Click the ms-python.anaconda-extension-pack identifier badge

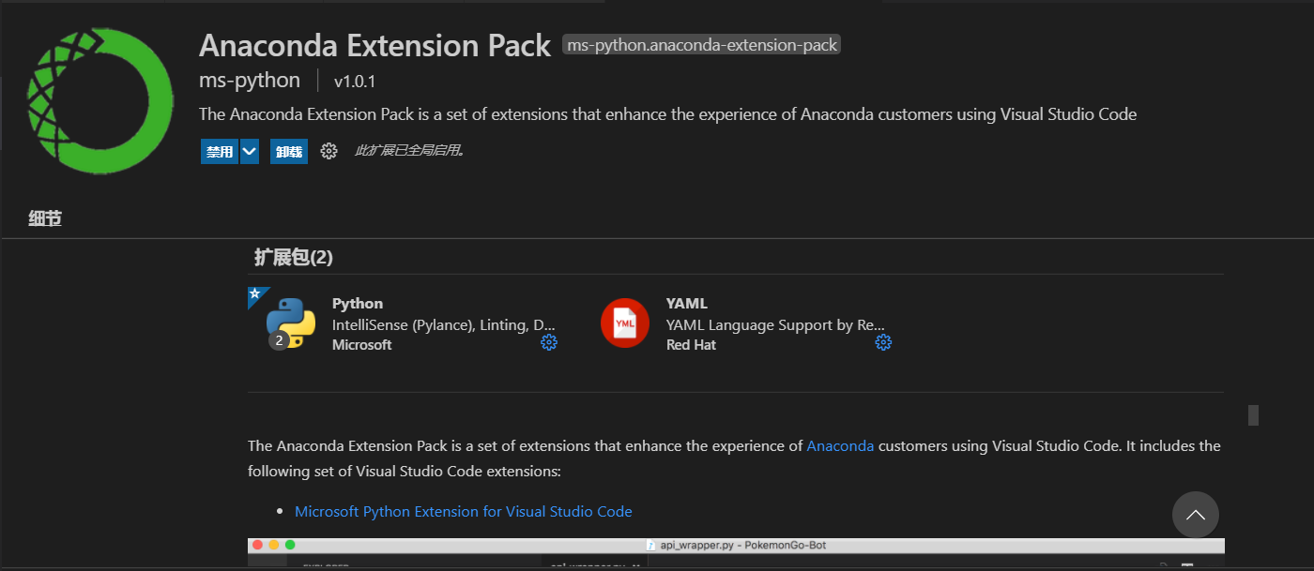pos(700,44)
